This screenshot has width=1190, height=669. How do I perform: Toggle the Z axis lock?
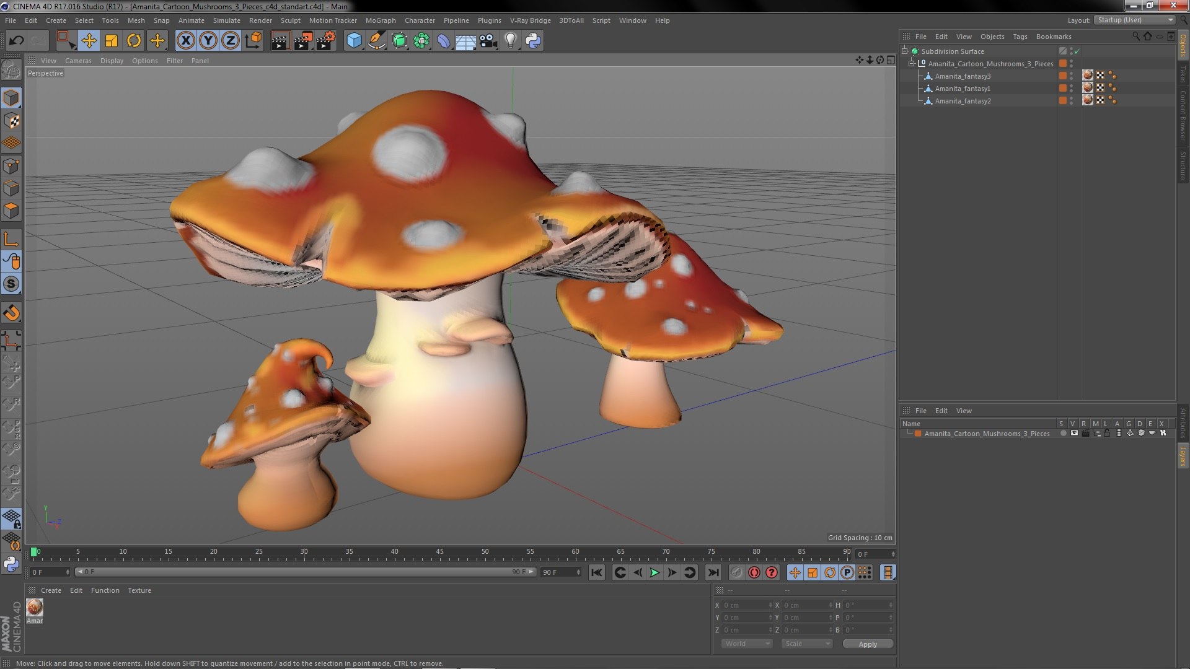coord(231,41)
